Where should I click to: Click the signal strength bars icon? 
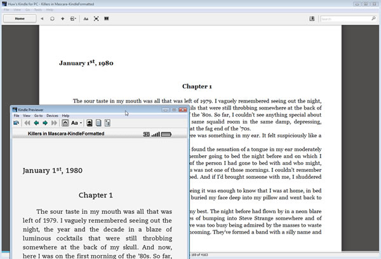[x=156, y=134]
